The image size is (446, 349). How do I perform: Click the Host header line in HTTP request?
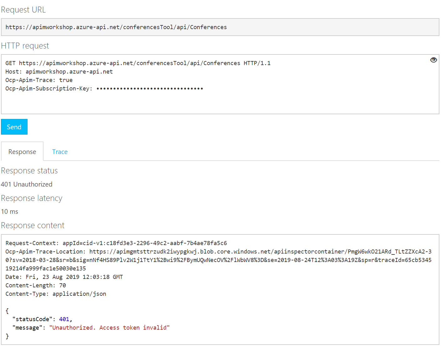coord(59,72)
